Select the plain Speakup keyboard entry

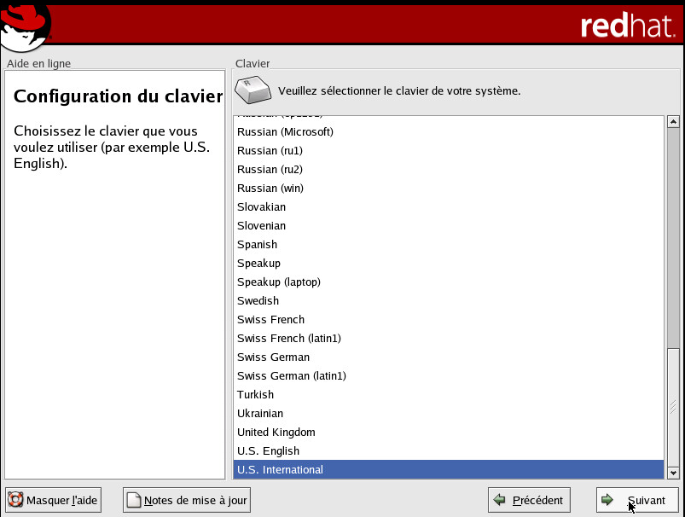tap(449, 264)
